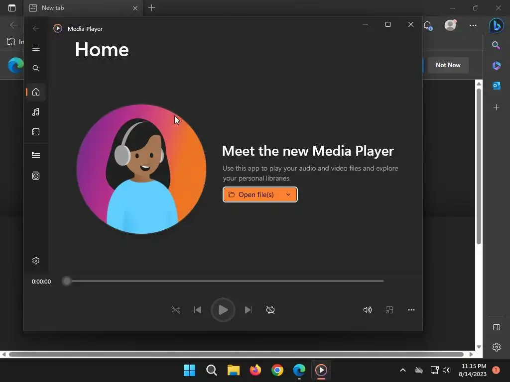Open Outlook in Edge sidebar
The width and height of the screenshot is (510, 382).
point(496,86)
